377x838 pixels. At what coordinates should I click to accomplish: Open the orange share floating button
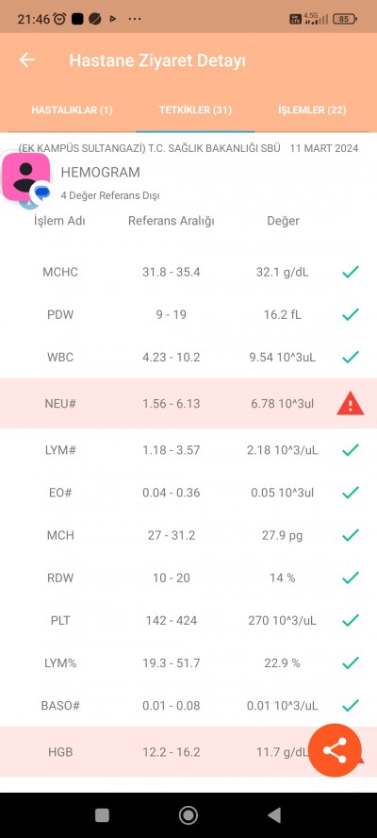[x=335, y=750]
